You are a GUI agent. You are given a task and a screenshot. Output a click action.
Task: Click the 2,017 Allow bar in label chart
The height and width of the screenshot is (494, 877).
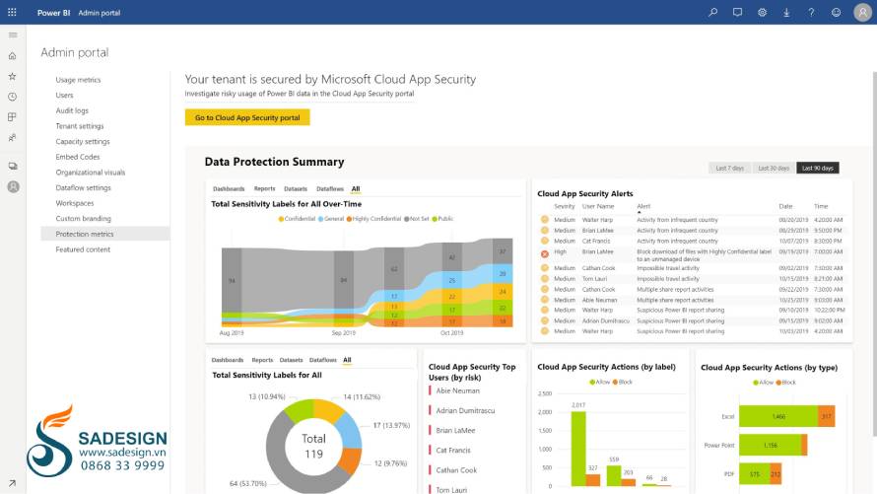pyautogui.click(x=578, y=449)
